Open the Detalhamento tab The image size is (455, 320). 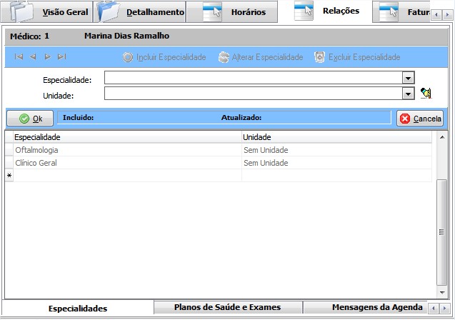coord(141,12)
